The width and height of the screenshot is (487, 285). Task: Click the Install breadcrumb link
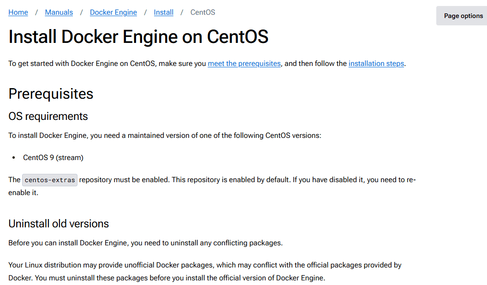pos(163,12)
